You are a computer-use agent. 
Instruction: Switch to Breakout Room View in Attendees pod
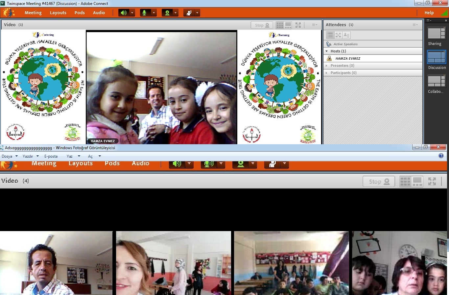[338, 35]
